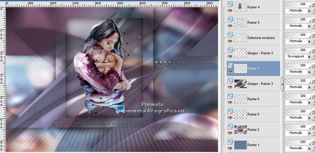Viewport: 315px width, 153px height.
Task: Toggle eye of Gruppo - Raster 3 Sovrapponi layer
Action: 230,56
